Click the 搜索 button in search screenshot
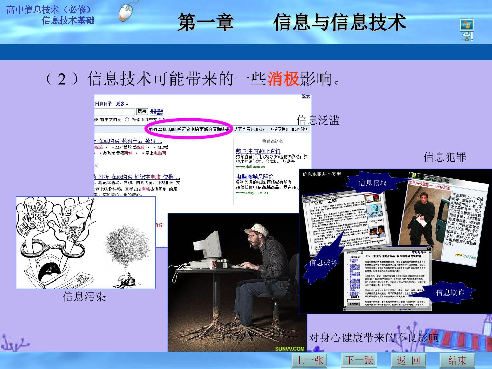 [142, 111]
